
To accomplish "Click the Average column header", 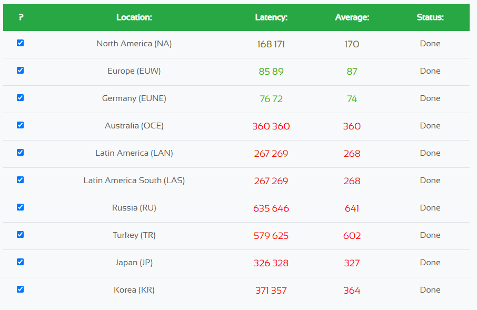I will coord(352,17).
